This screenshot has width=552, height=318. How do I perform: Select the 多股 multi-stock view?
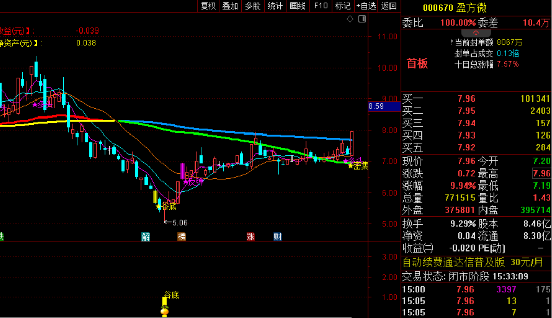[253, 6]
